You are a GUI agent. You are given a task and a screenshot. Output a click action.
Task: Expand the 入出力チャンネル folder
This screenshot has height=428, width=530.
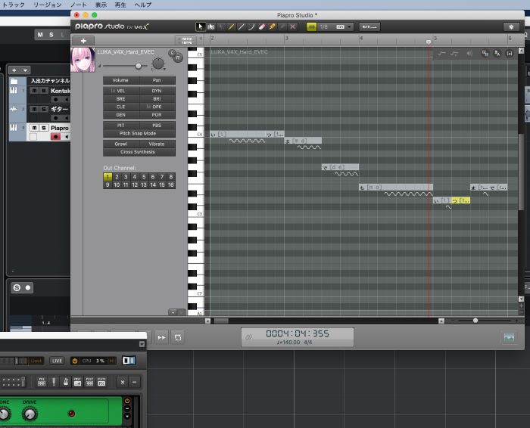tap(14, 80)
